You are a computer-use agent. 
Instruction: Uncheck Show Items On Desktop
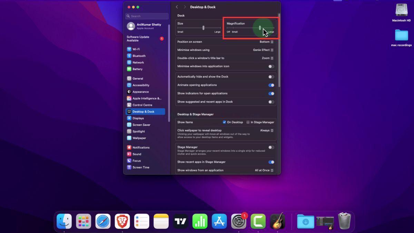(225, 122)
